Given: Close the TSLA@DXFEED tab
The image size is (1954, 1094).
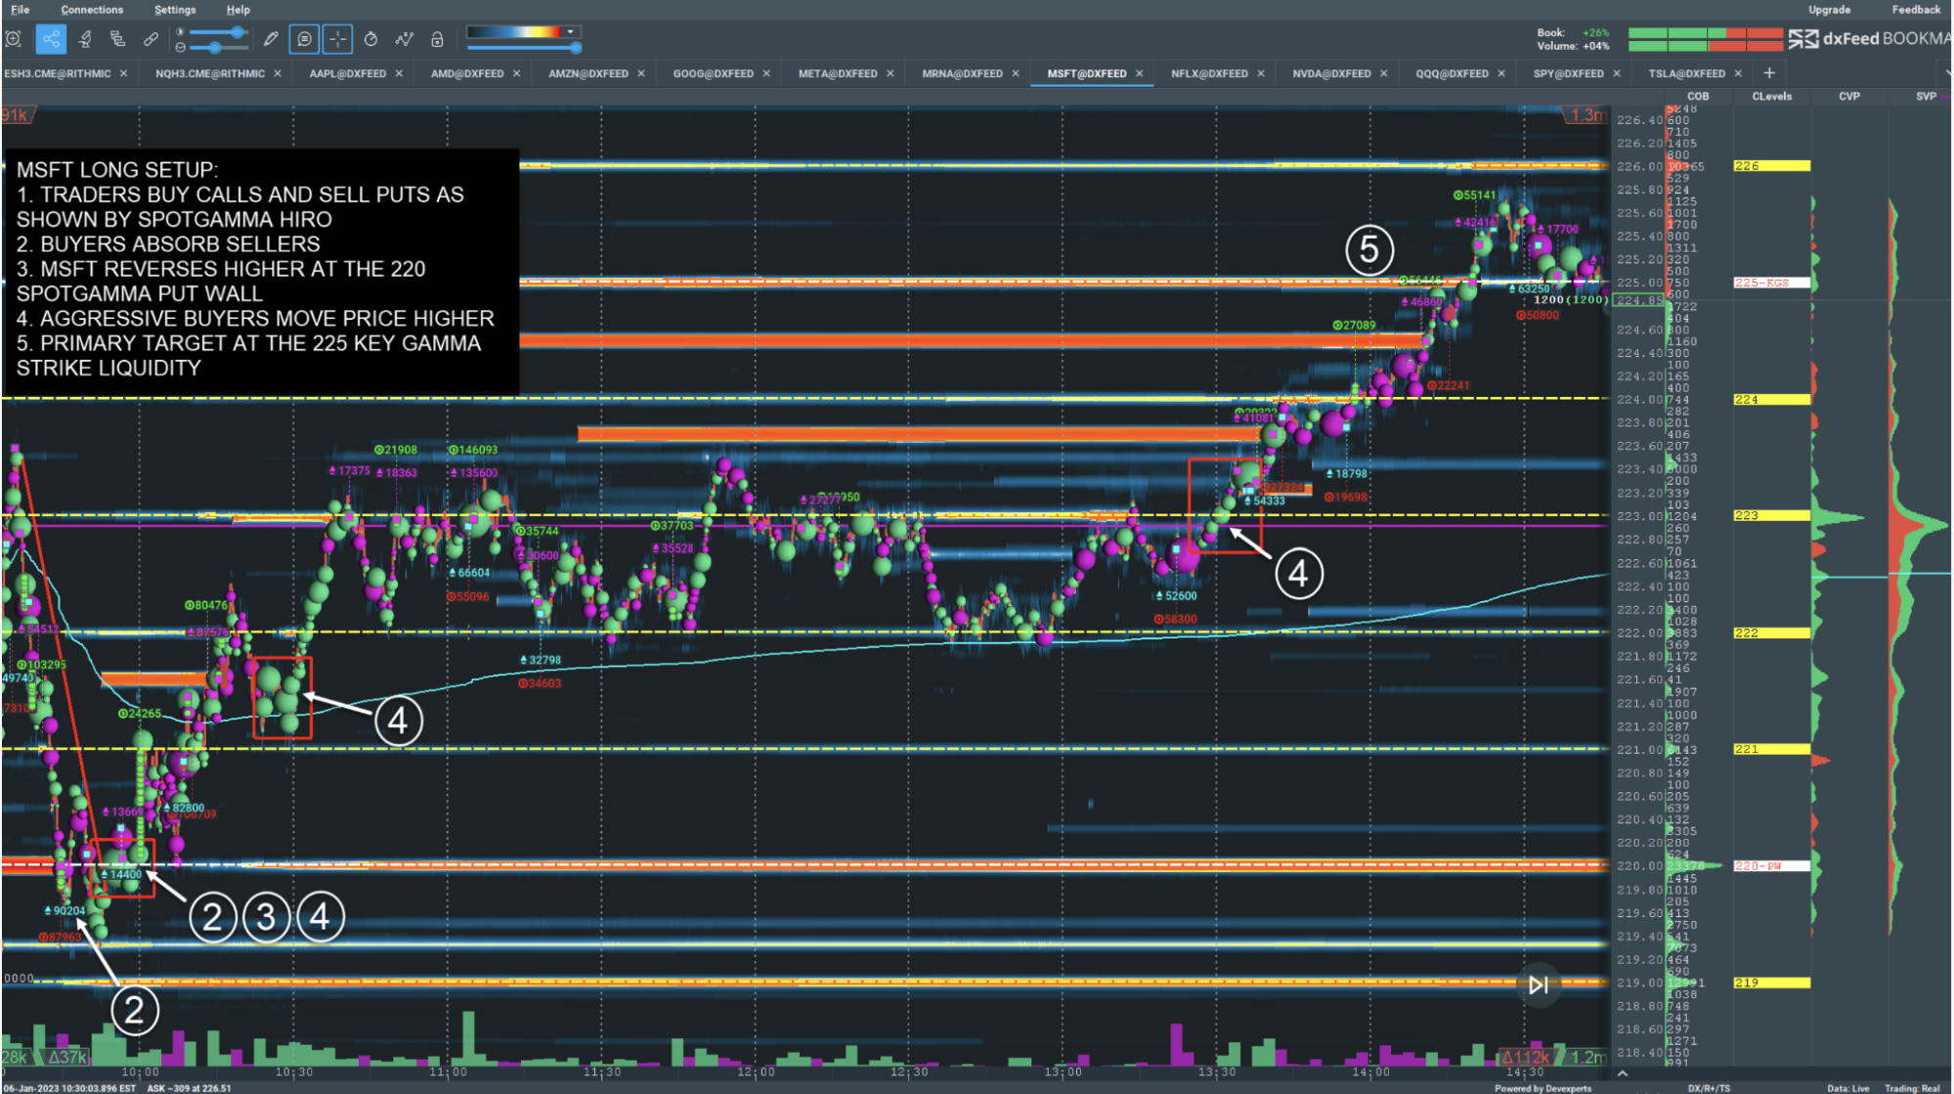Looking at the screenshot, I should (1738, 73).
